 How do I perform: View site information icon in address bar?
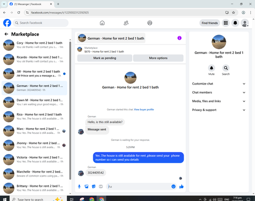pyautogui.click(x=27, y=13)
